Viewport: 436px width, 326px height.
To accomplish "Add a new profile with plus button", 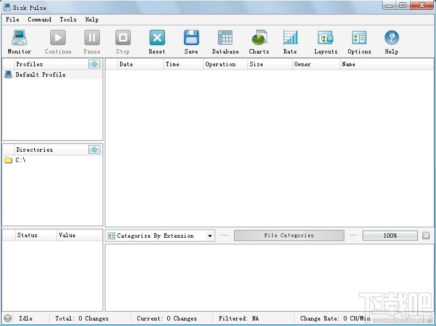I will [94, 64].
